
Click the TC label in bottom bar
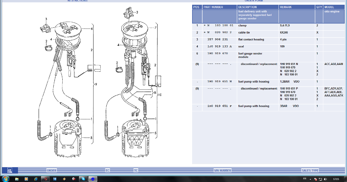[x=136, y=170]
